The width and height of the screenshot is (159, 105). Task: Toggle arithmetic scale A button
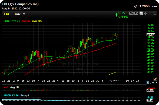click(x=148, y=83)
